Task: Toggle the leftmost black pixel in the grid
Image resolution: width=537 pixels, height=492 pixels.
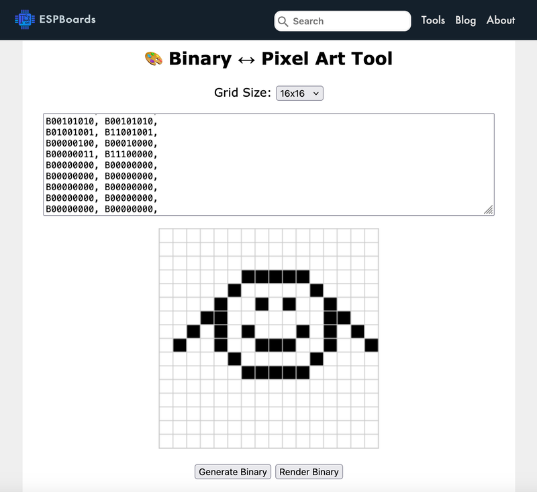Action: 179,345
